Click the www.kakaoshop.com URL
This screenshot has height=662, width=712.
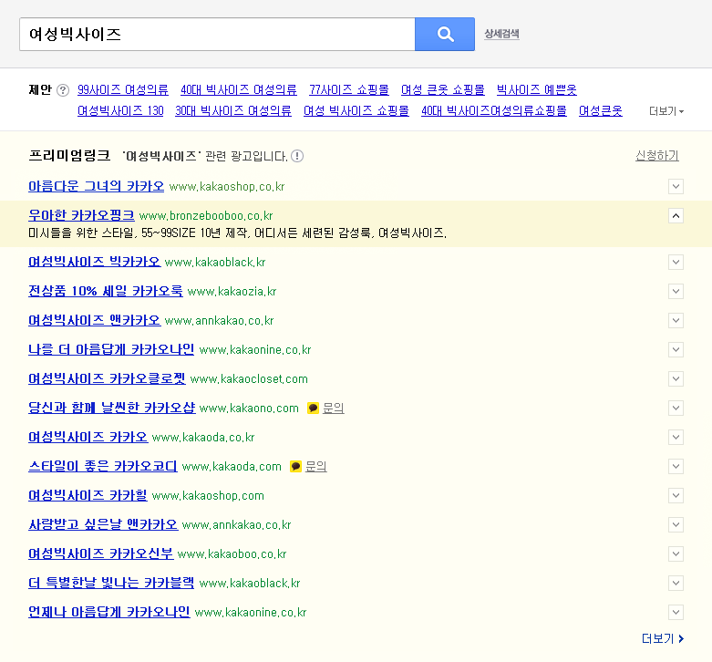pos(208,496)
